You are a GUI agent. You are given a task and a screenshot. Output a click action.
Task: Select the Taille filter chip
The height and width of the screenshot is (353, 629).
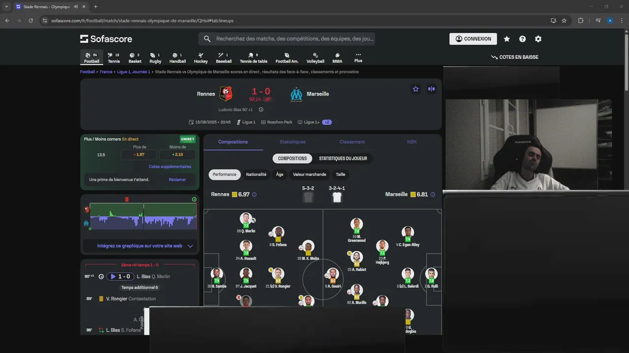(x=341, y=175)
